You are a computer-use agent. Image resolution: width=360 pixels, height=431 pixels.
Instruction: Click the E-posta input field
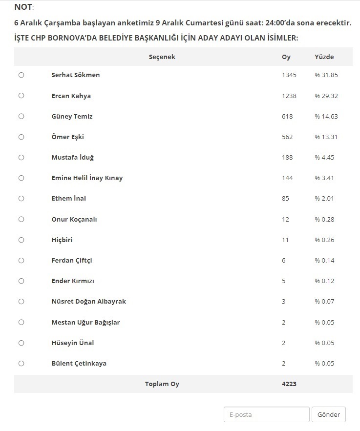point(266,414)
